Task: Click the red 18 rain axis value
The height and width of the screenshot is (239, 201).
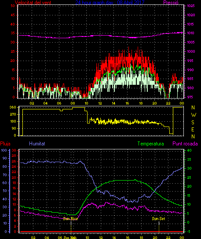Action: coord(14,183)
